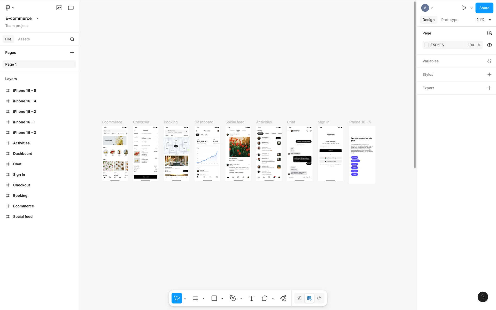
Task: Open the Figma main menu dropdown
Action: pyautogui.click(x=10, y=8)
